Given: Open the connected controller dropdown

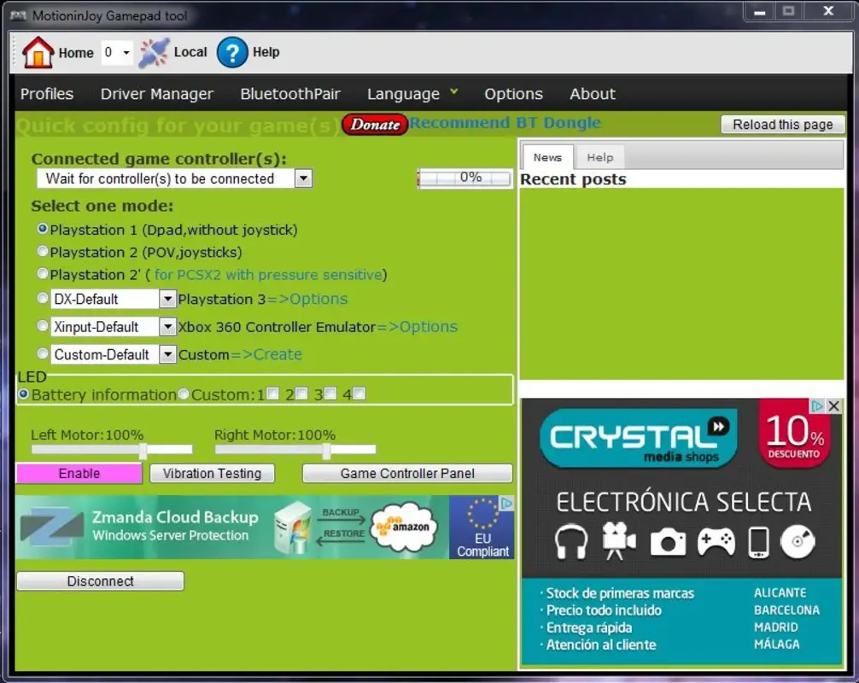Looking at the screenshot, I should [x=303, y=178].
